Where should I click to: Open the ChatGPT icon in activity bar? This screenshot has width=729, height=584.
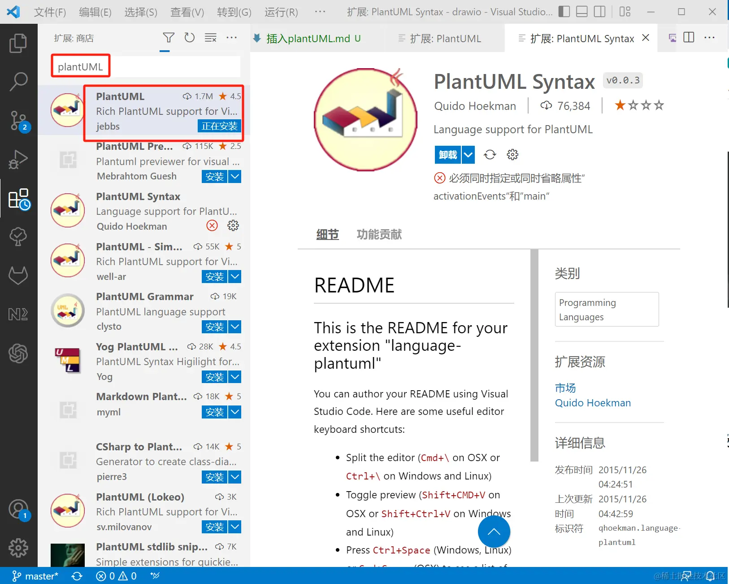click(x=18, y=353)
